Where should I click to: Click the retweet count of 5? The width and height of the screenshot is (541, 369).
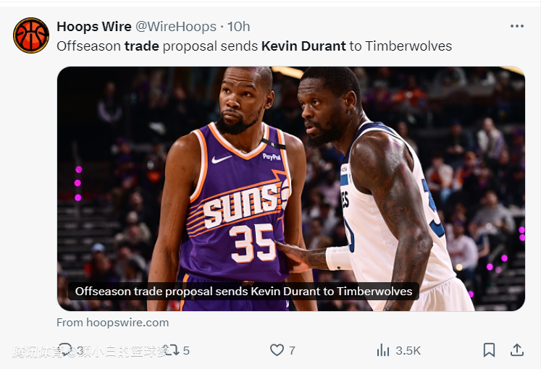[x=186, y=350]
